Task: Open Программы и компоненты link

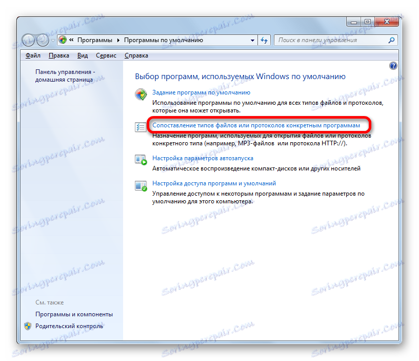Action: coord(74,314)
